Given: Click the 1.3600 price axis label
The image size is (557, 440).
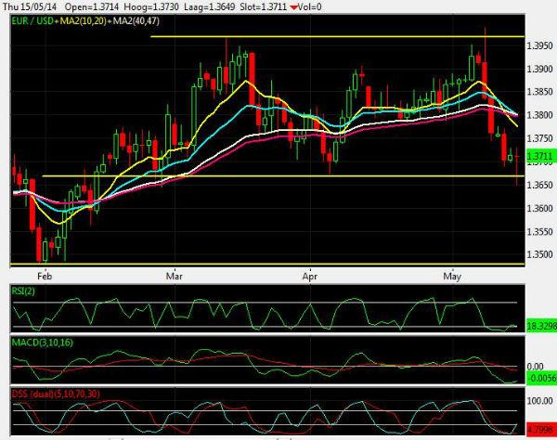Looking at the screenshot, I should tap(540, 208).
